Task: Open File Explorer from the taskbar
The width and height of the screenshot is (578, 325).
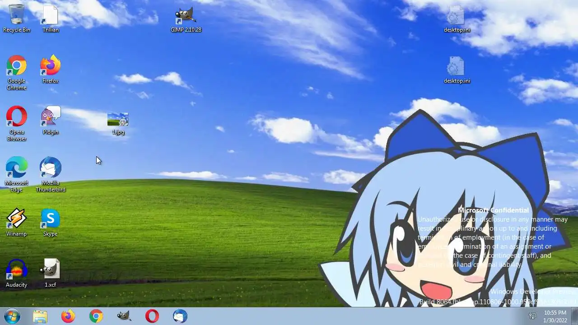Action: tap(40, 316)
